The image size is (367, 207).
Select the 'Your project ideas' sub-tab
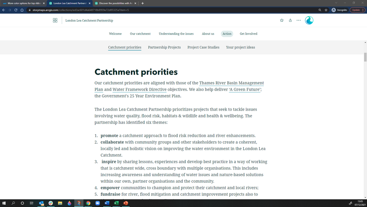coord(240,47)
